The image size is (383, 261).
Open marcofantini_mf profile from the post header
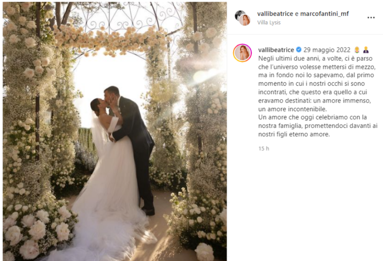click(x=324, y=14)
